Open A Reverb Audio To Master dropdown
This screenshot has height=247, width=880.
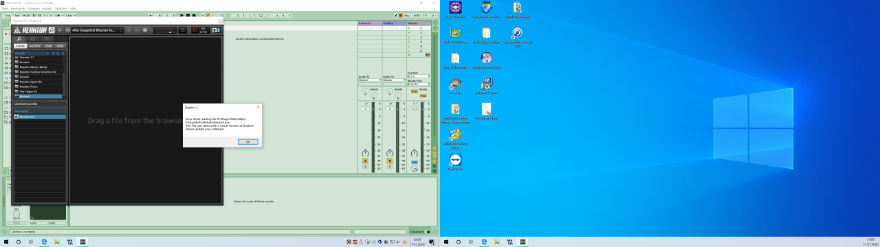pyautogui.click(x=370, y=80)
